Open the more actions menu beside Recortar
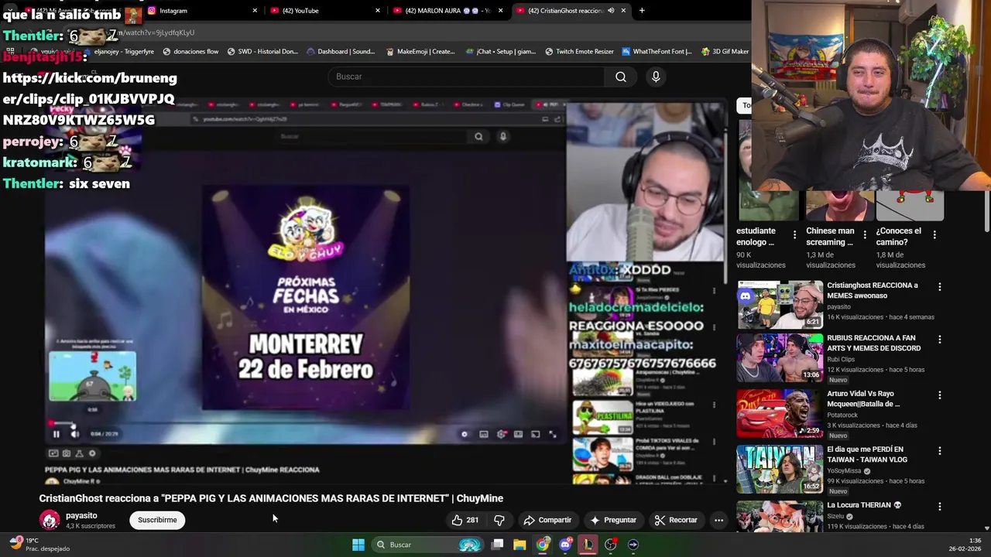This screenshot has height=557, width=991. tap(718, 520)
